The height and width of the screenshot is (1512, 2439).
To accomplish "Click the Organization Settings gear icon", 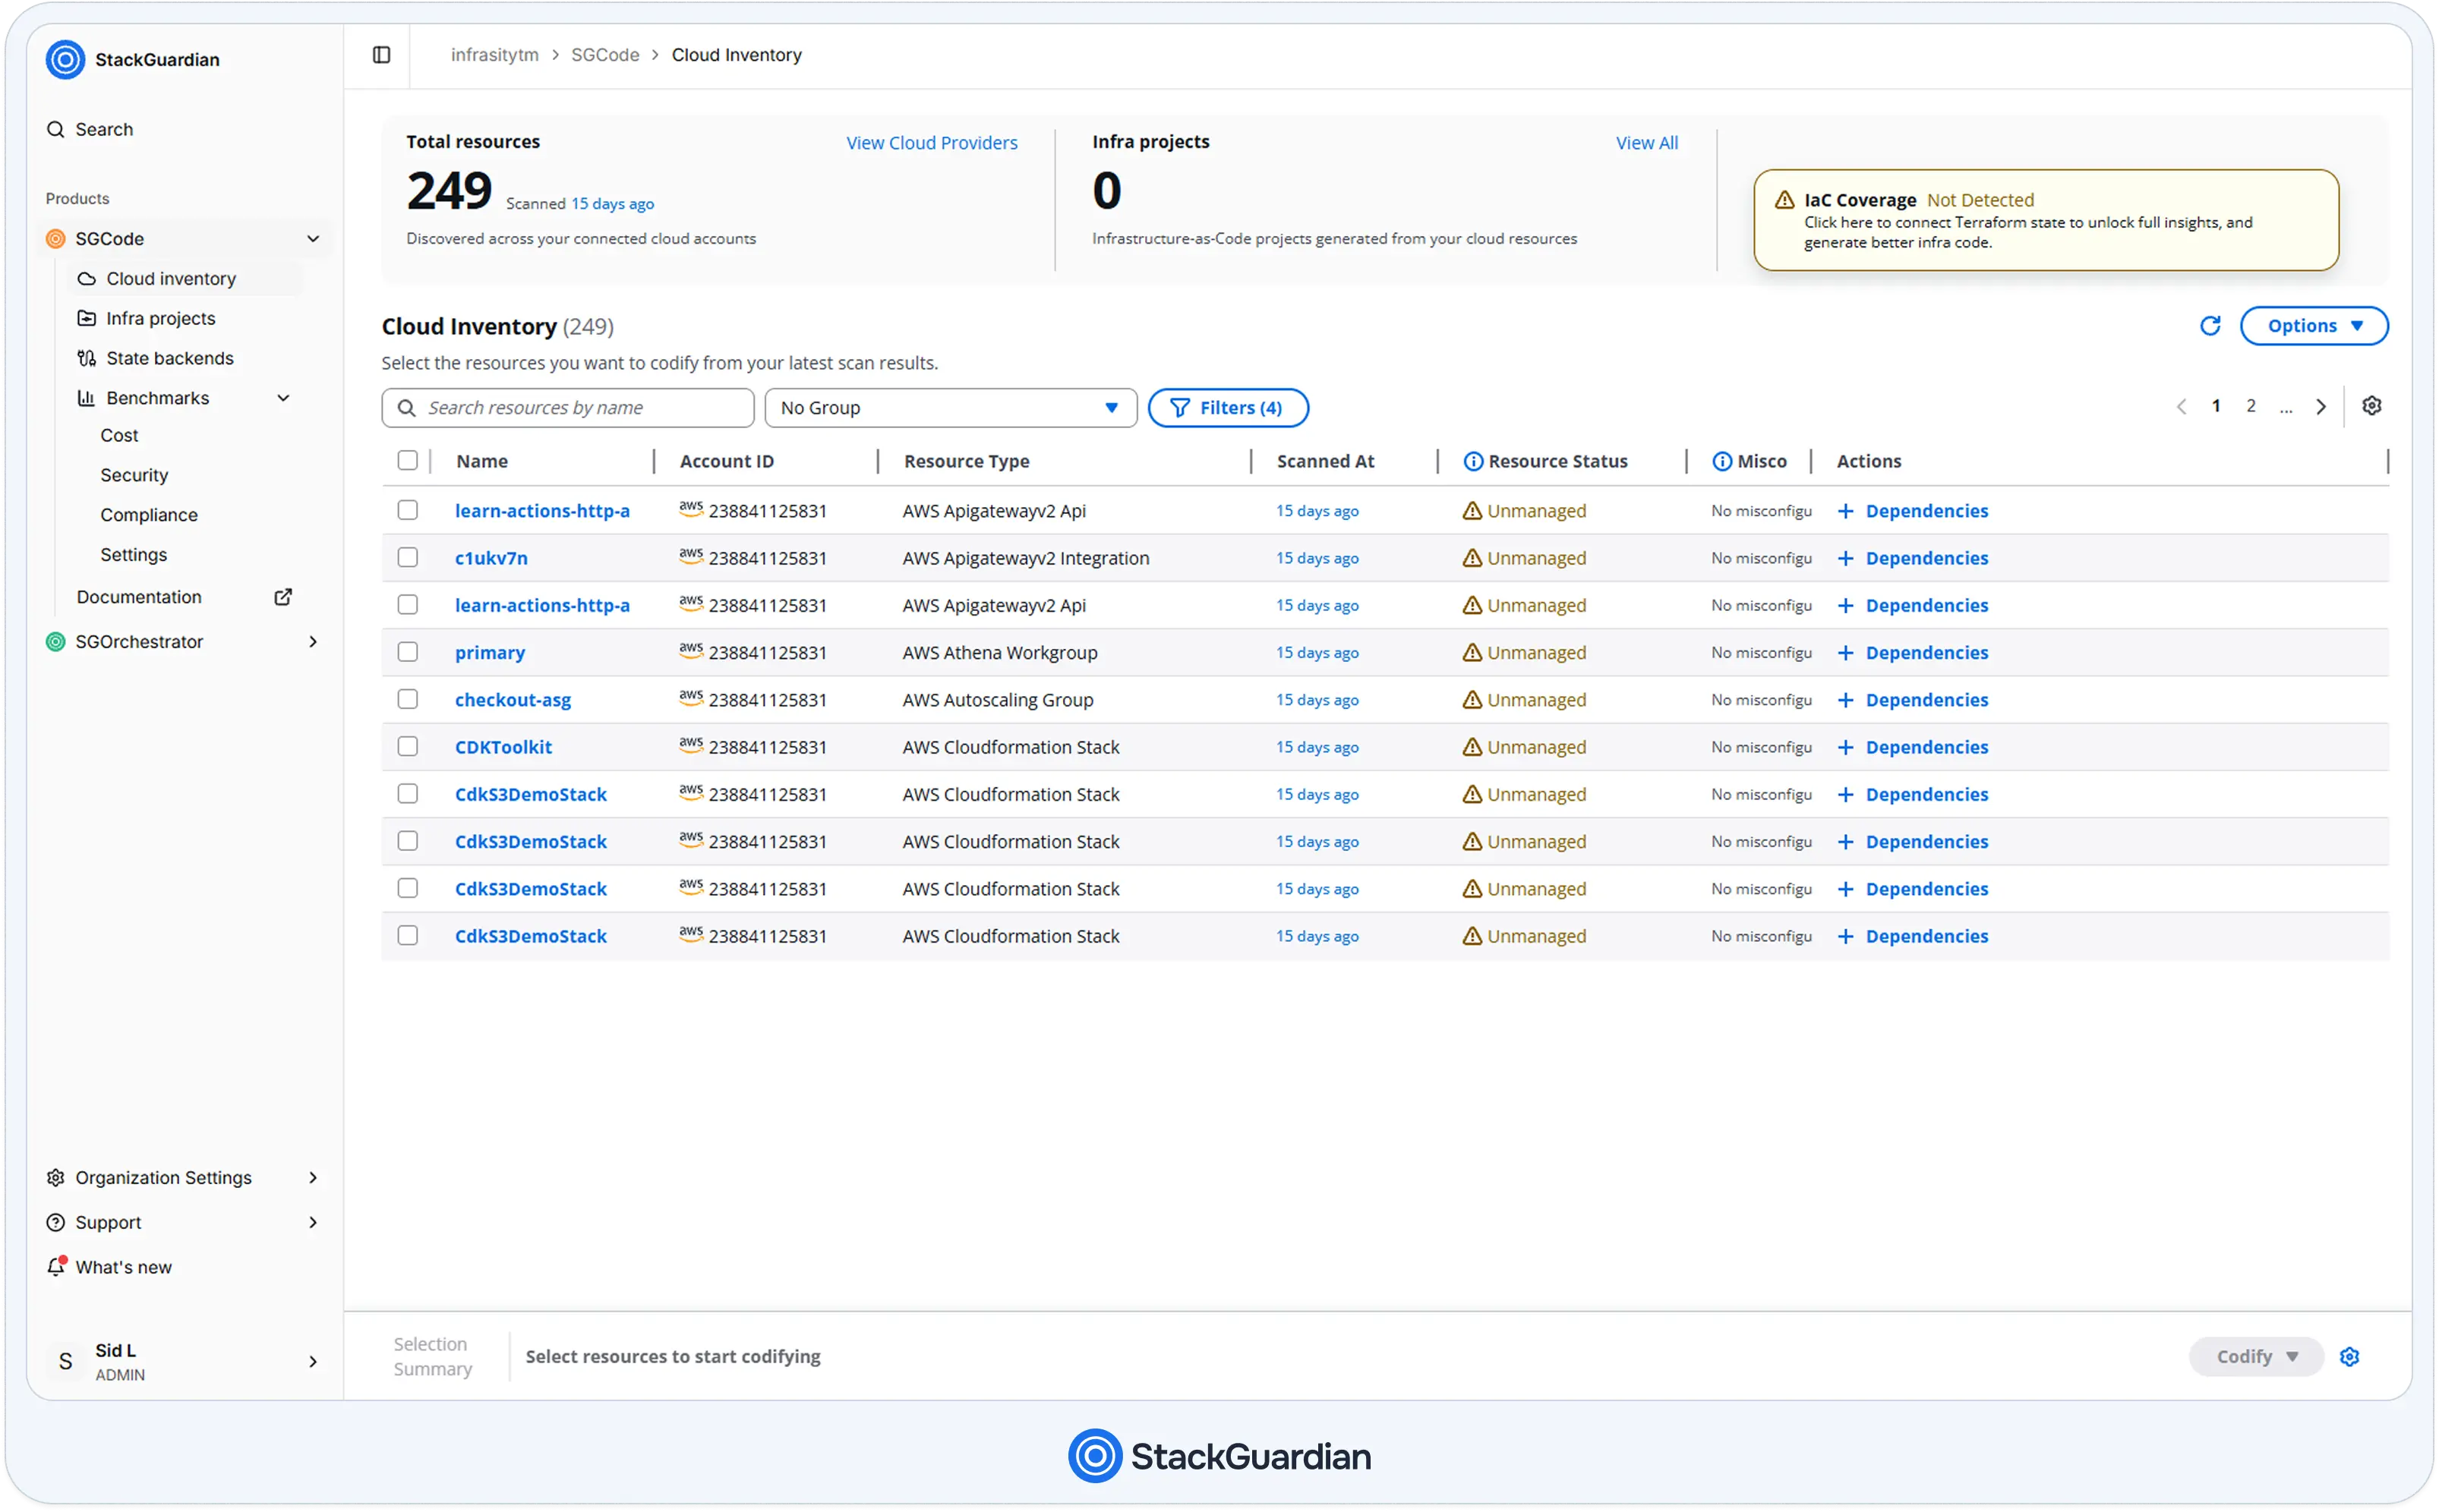I will pos(56,1177).
